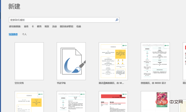Open the flower photo template thumbnail
This screenshot has height=112, width=186.
(x=155, y=101)
